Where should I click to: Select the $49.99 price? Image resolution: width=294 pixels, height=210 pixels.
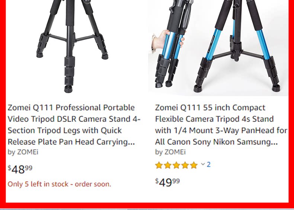[167, 182]
